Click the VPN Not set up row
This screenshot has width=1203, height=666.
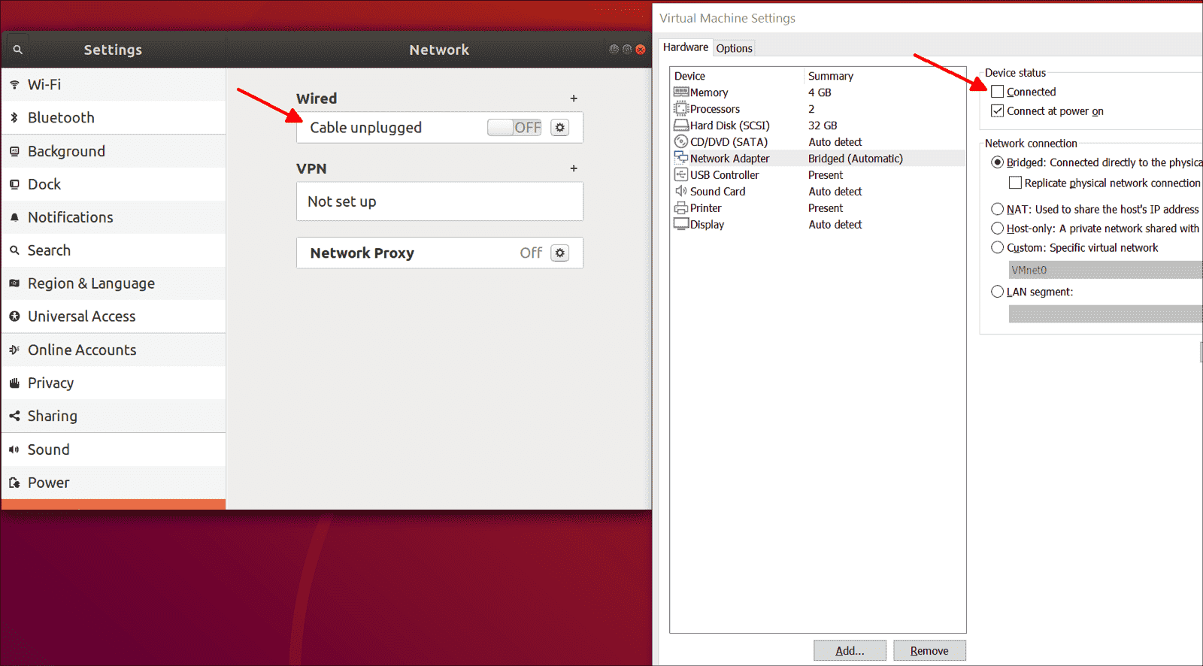coord(440,201)
